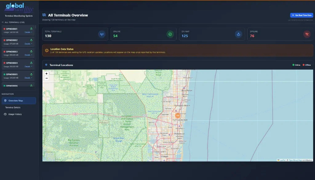
Task: Click the Online legend label
Action: click(x=297, y=65)
